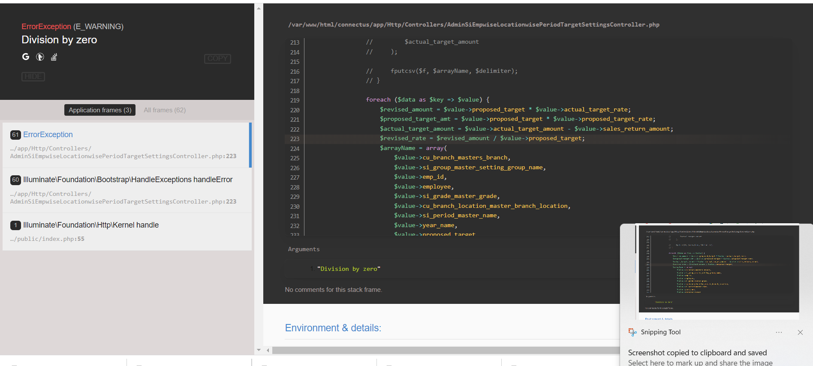Click $value->si_group_master_setting_group_name line

(x=470, y=168)
